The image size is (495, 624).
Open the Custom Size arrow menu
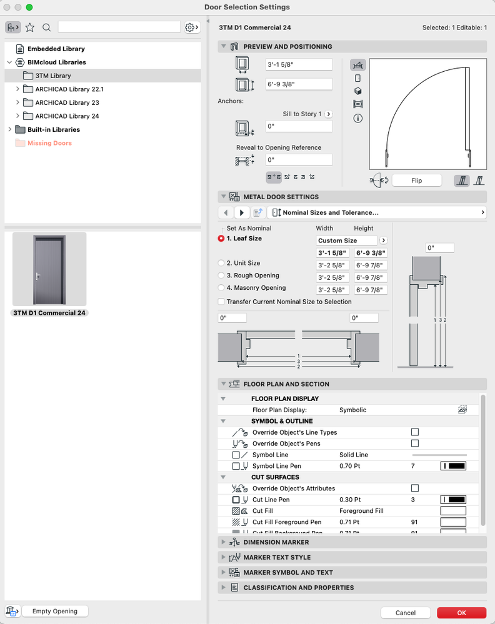point(383,240)
